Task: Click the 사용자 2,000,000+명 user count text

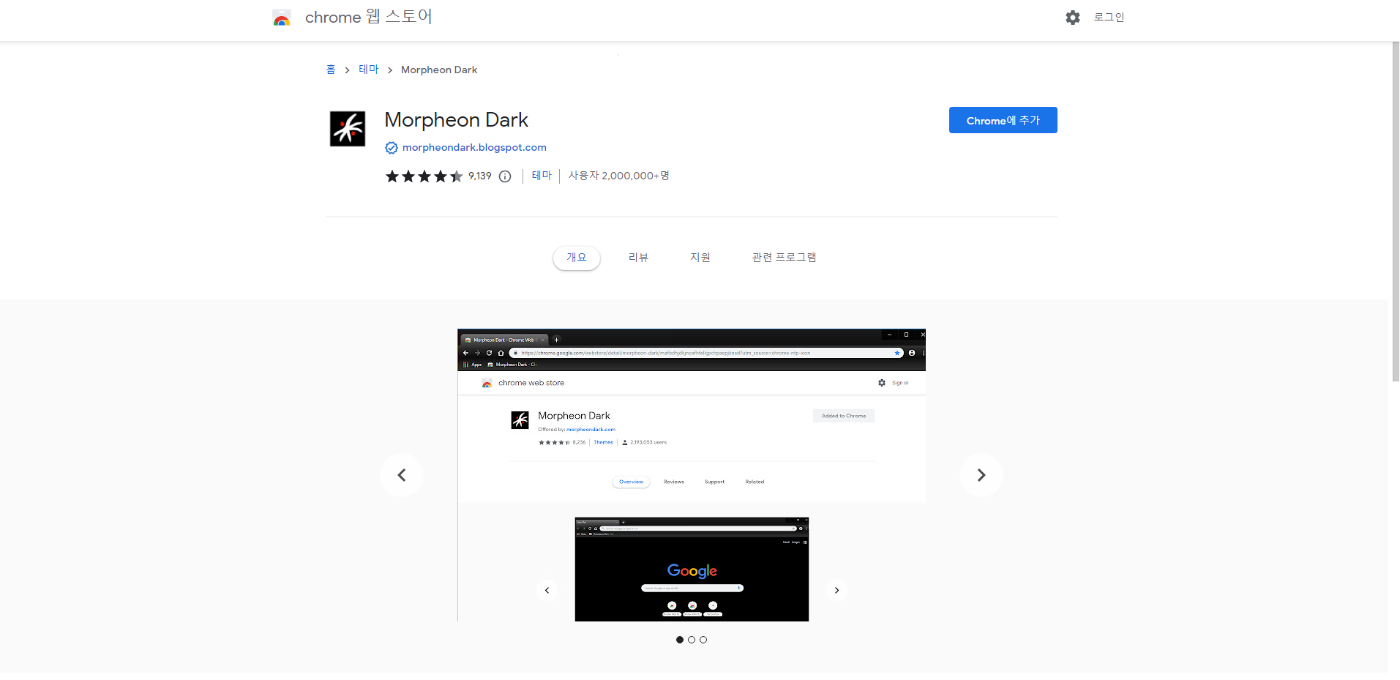Action: [619, 176]
